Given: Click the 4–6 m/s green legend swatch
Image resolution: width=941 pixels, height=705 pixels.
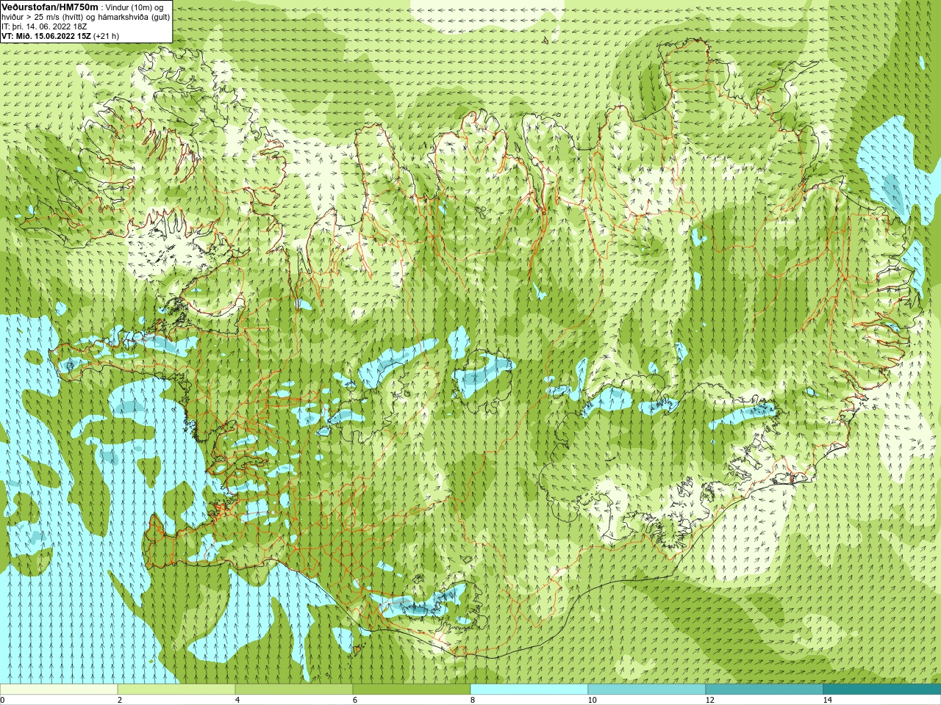Looking at the screenshot, I should (294, 690).
